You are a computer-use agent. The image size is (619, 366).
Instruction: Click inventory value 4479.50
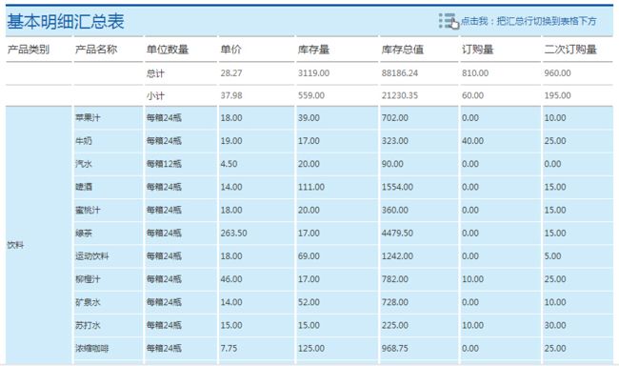point(397,234)
